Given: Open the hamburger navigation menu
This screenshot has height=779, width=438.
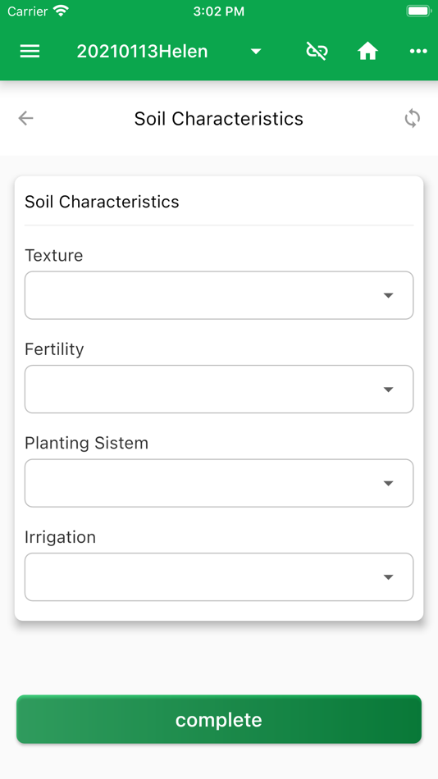Looking at the screenshot, I should pyautogui.click(x=30, y=51).
